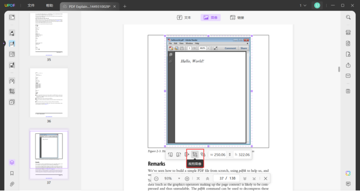This screenshot has width=360, height=191.
Task: Select the Edit PDF tool in left sidebar
Action: click(12, 44)
